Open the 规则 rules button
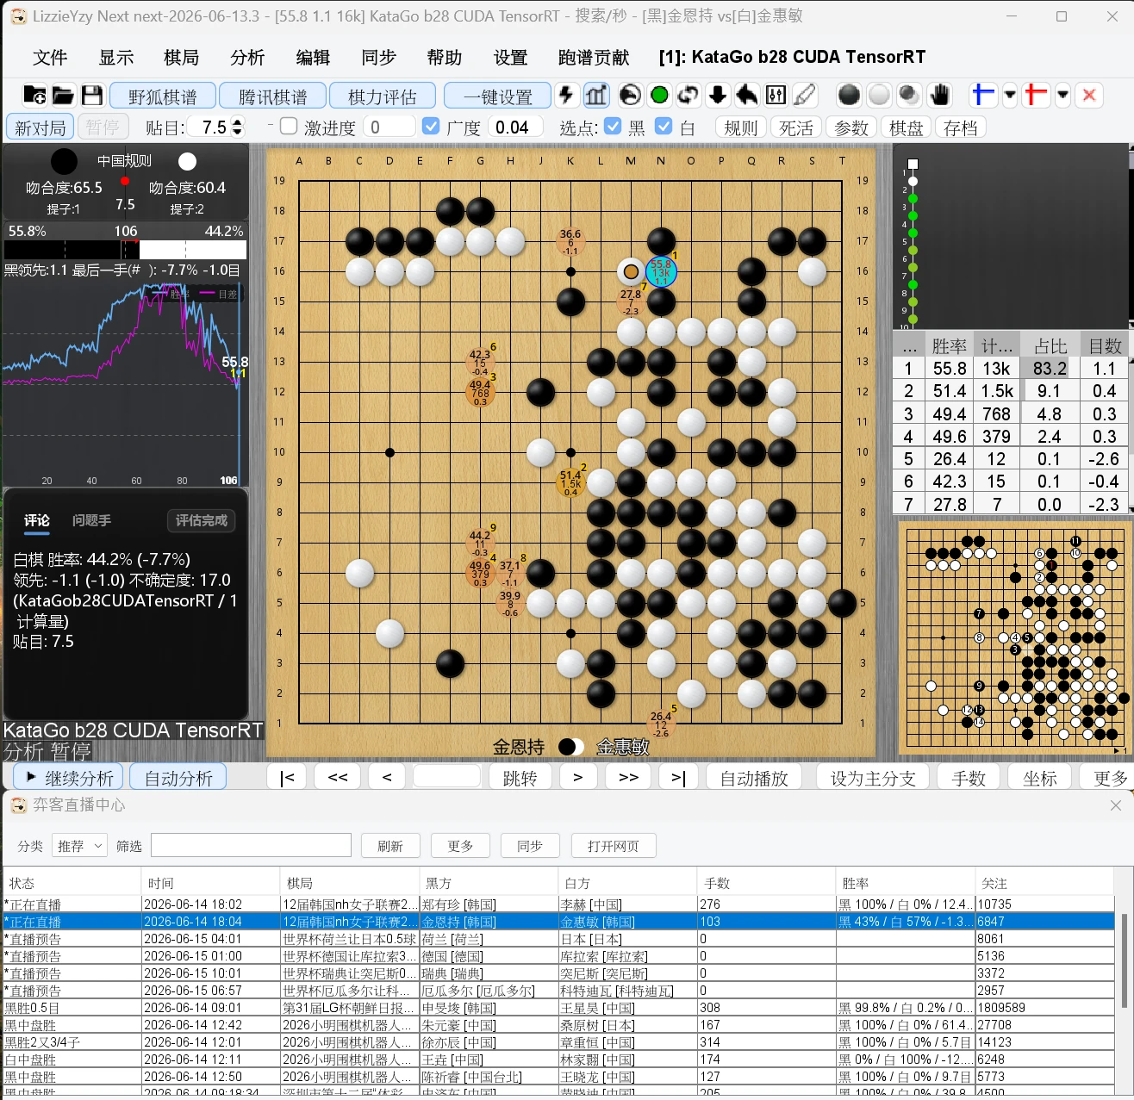Image resolution: width=1134 pixels, height=1100 pixels. [x=741, y=127]
